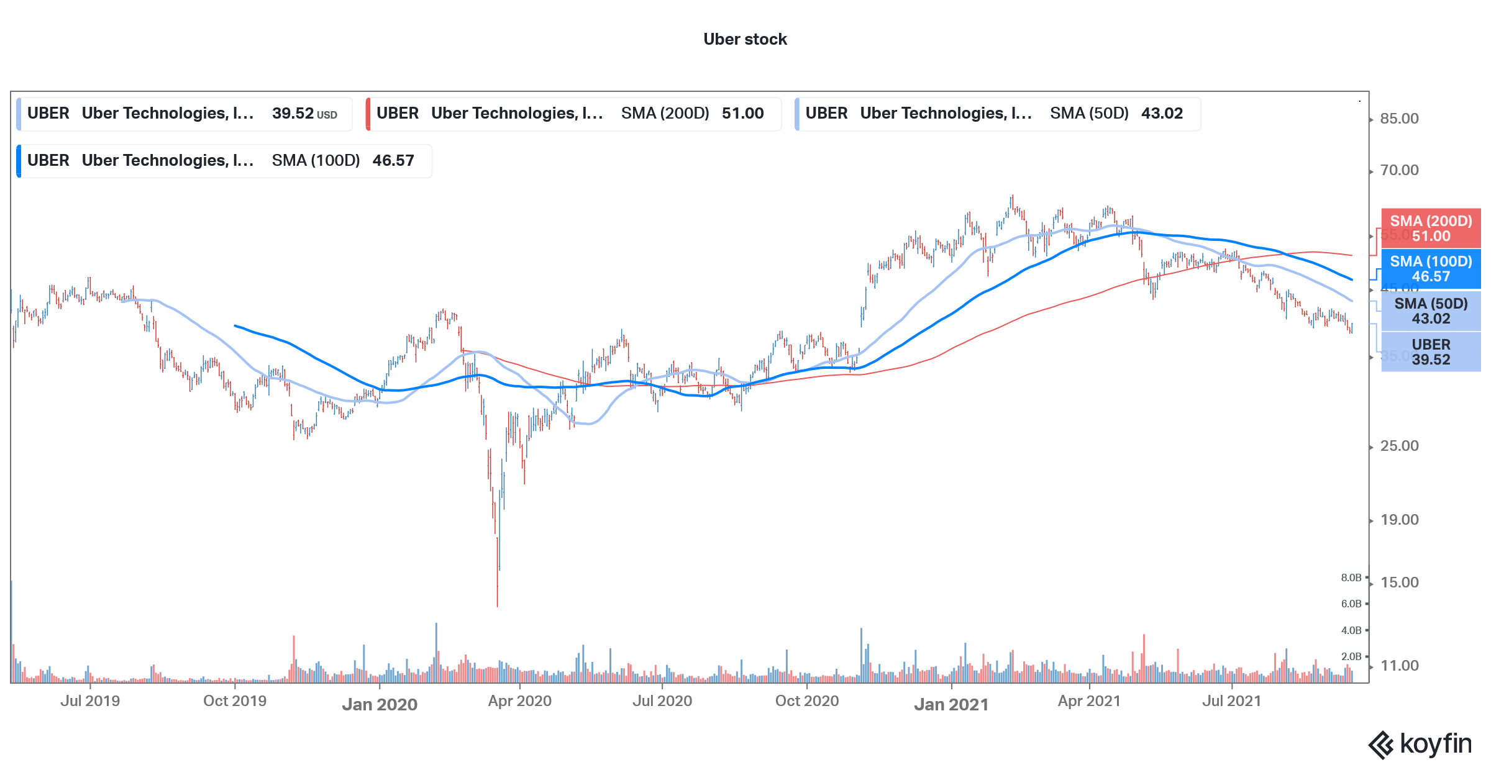Click the 15.00 price axis label

(x=1399, y=582)
